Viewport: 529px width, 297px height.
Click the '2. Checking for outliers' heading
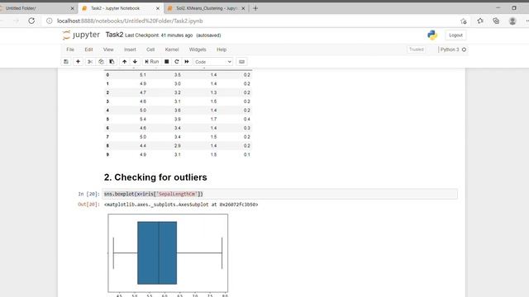(x=155, y=177)
